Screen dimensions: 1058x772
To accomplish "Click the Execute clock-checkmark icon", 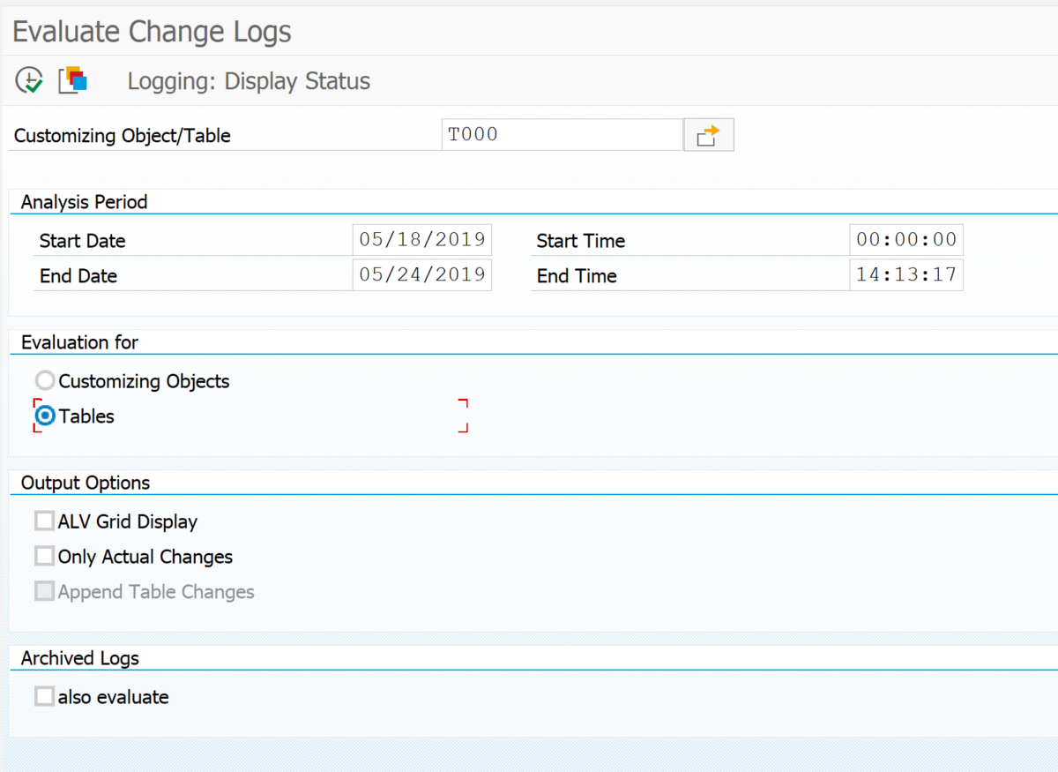I will [29, 81].
